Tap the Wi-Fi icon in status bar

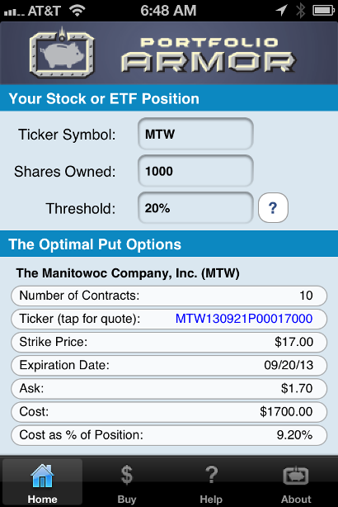[77, 11]
